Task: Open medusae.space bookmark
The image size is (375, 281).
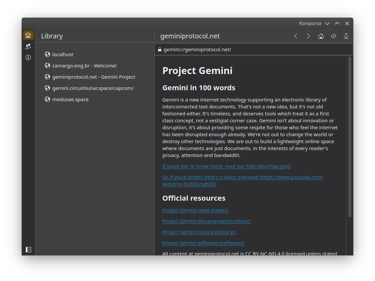Action: 95,99
